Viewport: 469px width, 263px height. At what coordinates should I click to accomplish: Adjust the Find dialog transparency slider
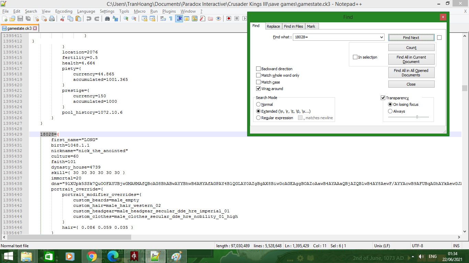click(417, 117)
